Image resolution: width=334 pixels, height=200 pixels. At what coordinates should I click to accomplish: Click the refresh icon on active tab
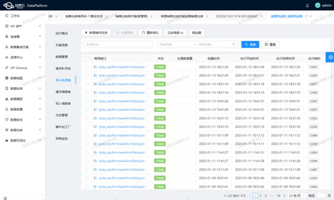coord(306,16)
